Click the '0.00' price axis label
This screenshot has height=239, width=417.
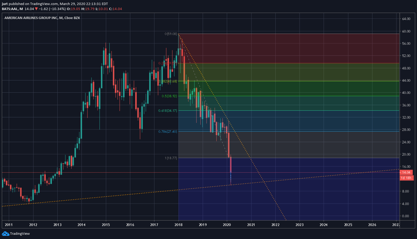click(405, 216)
